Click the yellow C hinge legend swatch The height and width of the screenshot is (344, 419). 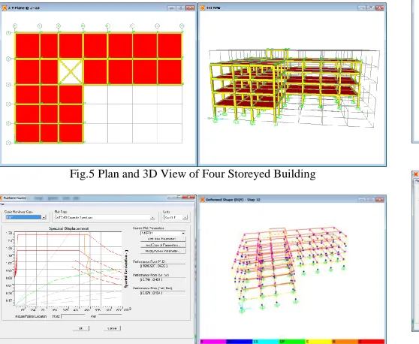point(318,342)
